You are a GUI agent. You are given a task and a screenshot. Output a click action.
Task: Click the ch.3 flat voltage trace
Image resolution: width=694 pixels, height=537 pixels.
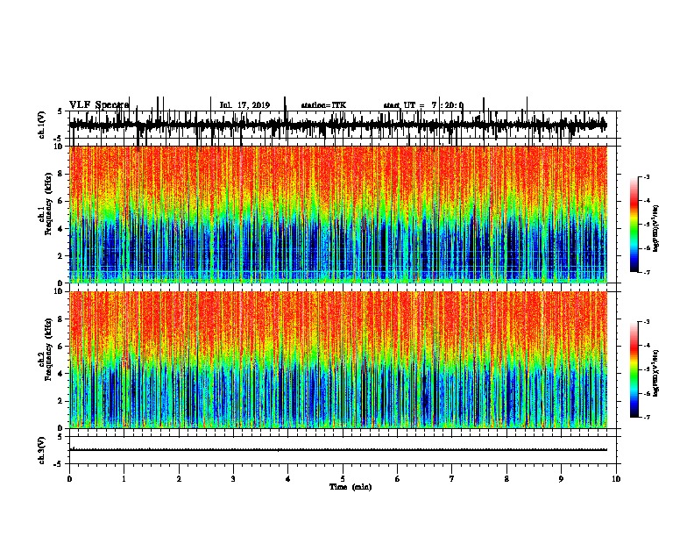[x=338, y=450]
